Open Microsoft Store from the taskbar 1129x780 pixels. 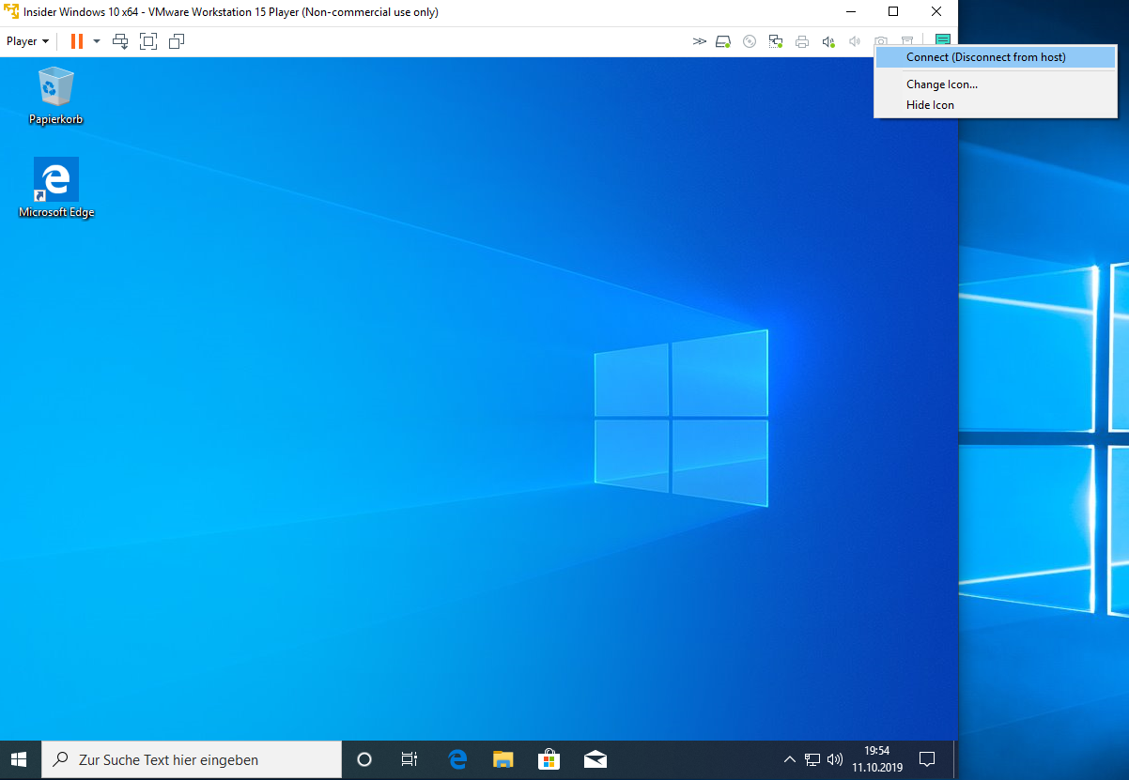click(549, 759)
